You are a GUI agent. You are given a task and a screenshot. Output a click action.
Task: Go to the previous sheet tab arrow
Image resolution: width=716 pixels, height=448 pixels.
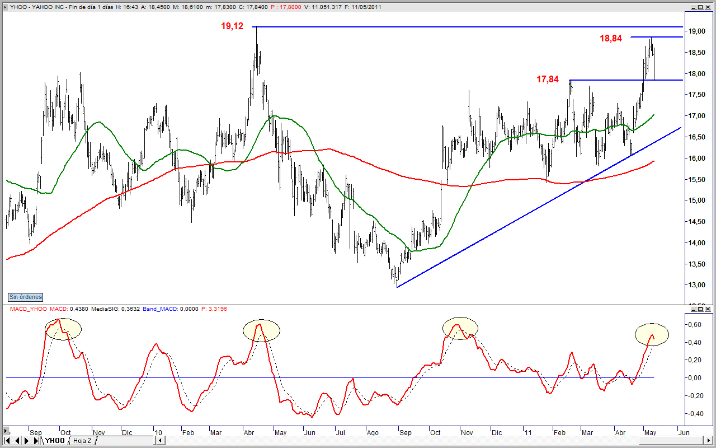point(16,441)
